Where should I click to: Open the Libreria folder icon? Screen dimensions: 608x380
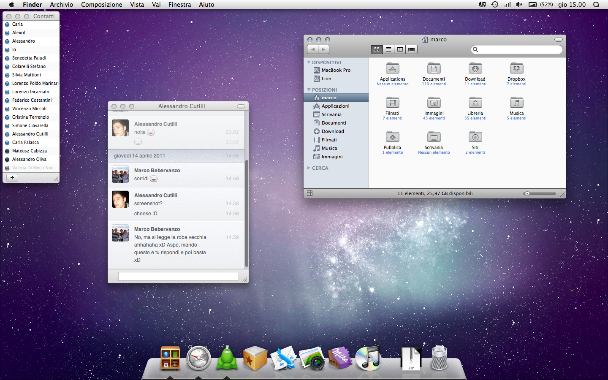[475, 103]
